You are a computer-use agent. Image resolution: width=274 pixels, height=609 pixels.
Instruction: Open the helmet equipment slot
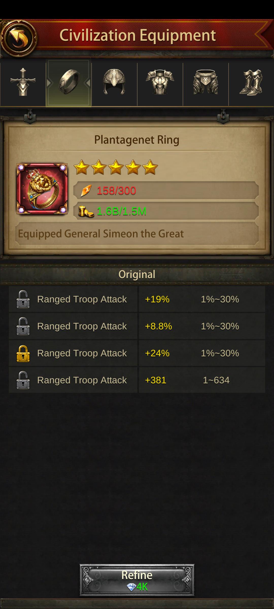point(114,82)
